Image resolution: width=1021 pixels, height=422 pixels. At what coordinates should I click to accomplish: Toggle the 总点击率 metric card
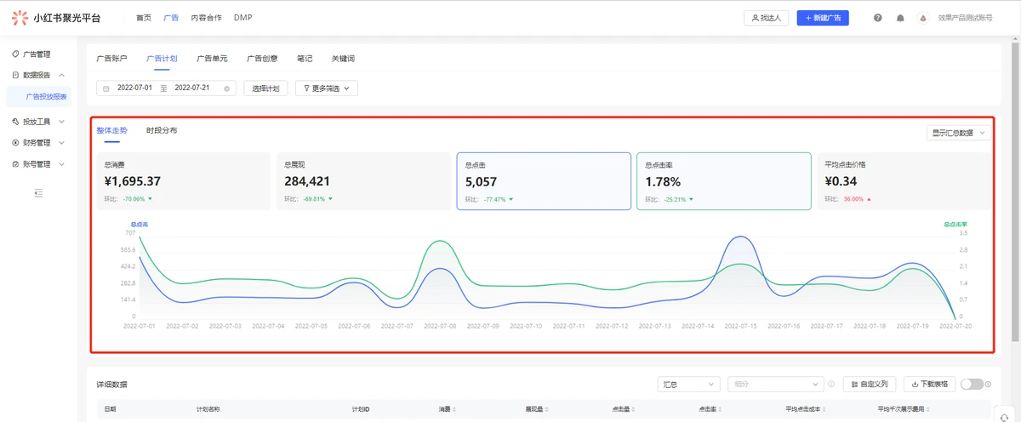click(723, 181)
